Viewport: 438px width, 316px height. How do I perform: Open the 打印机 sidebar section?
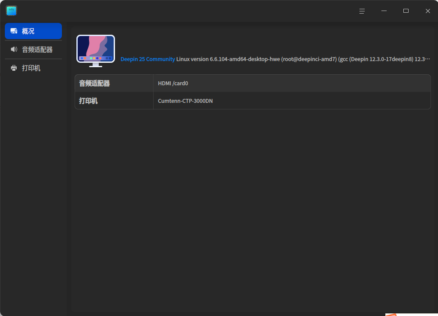coord(33,68)
